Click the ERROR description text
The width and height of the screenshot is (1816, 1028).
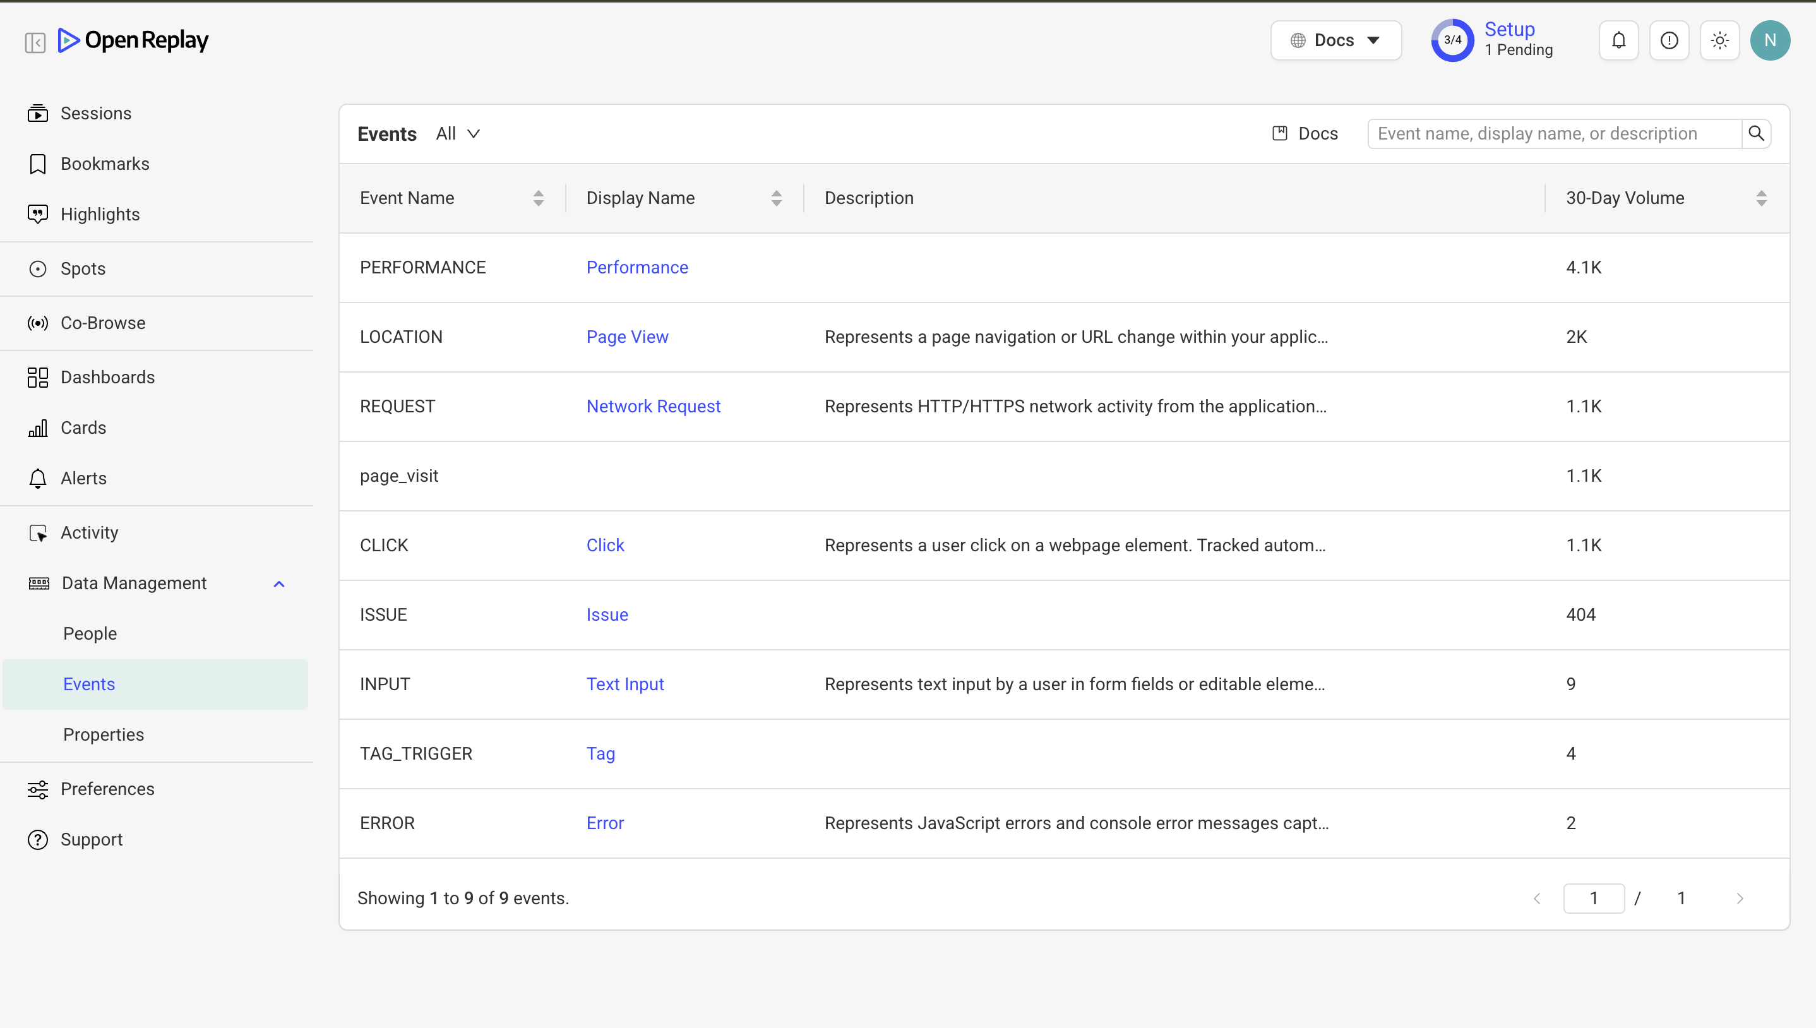(x=1077, y=823)
